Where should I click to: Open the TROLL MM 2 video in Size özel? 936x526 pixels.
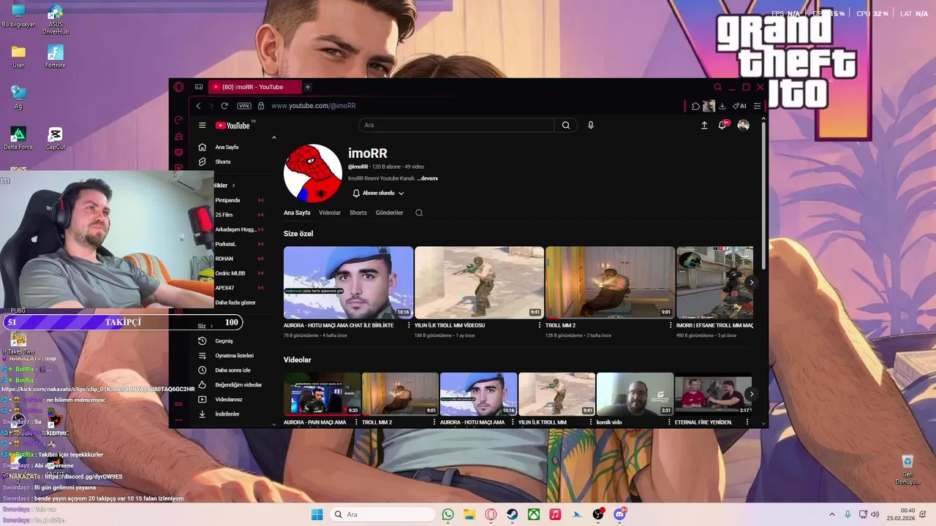(x=610, y=283)
